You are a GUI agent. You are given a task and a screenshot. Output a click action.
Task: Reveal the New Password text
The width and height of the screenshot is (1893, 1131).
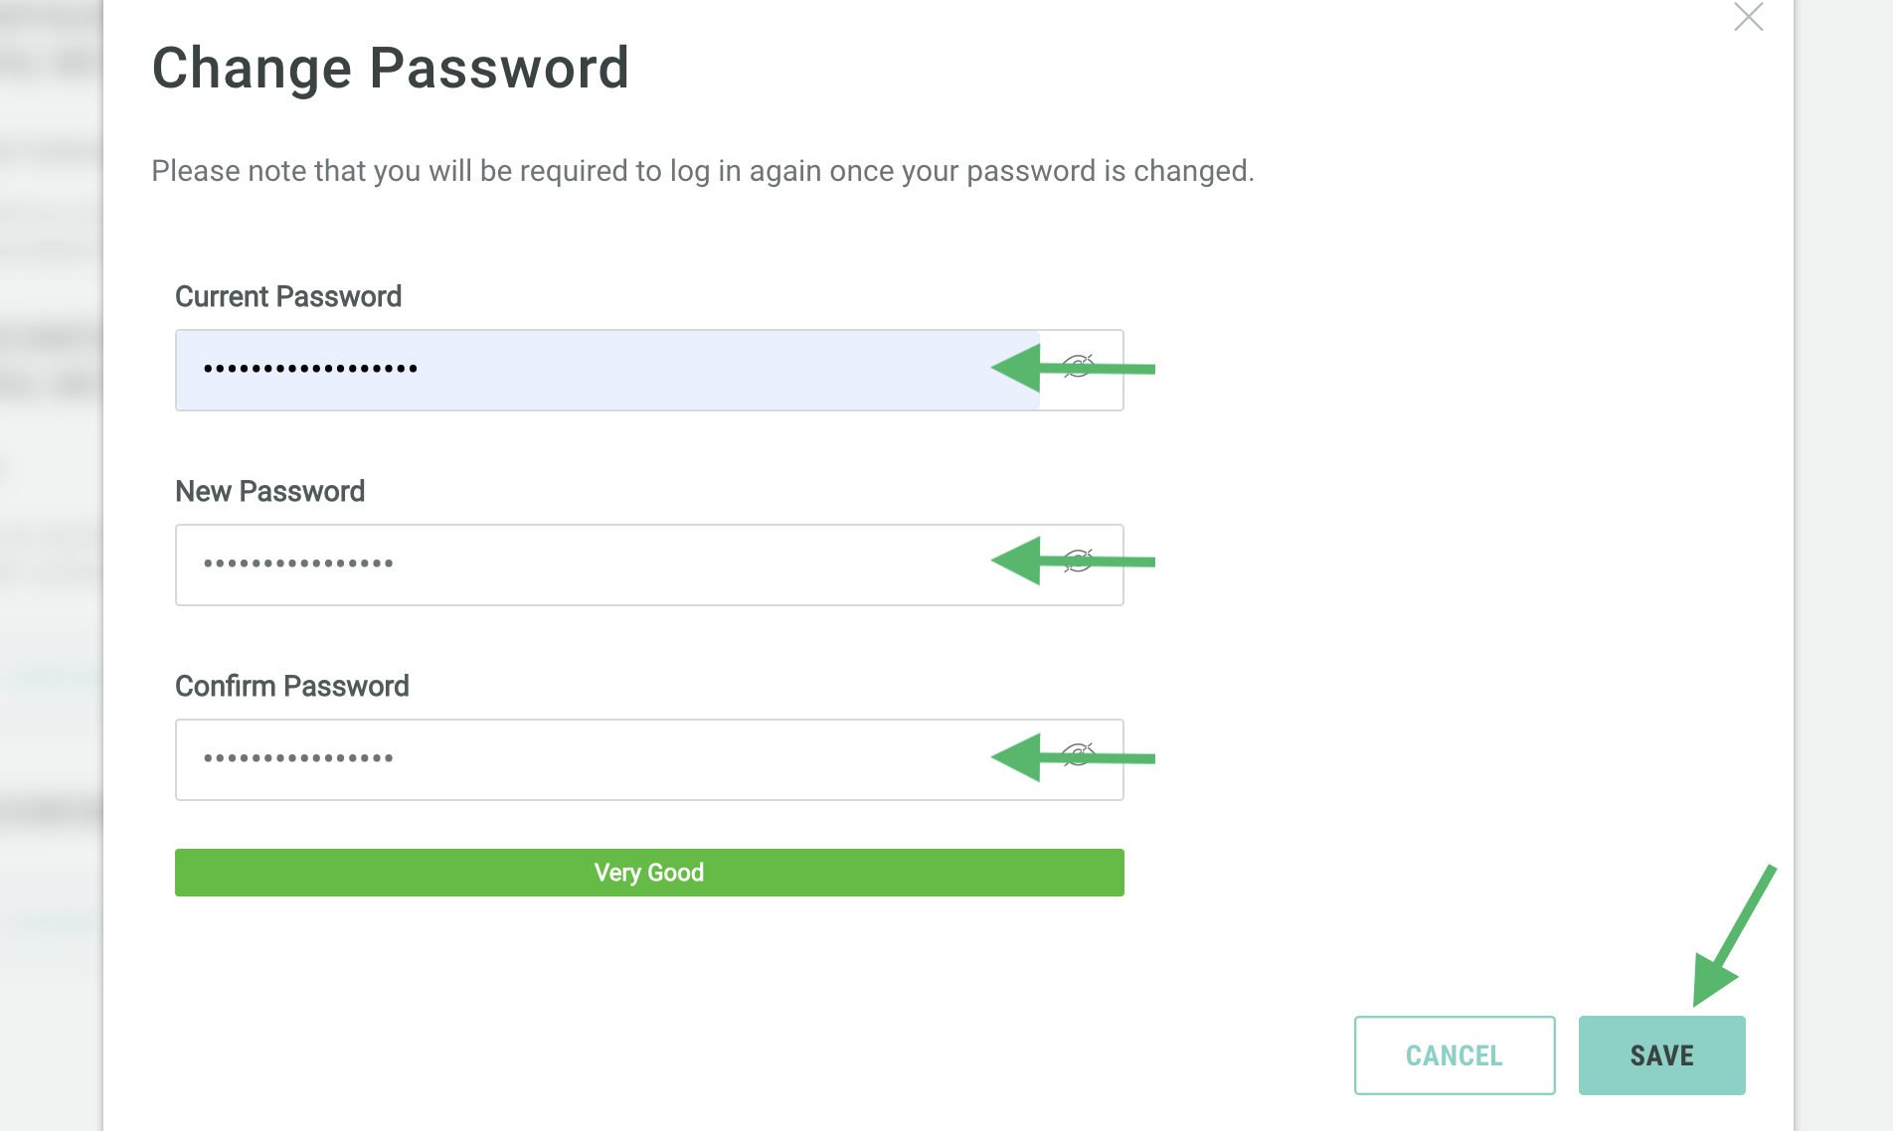[1080, 561]
